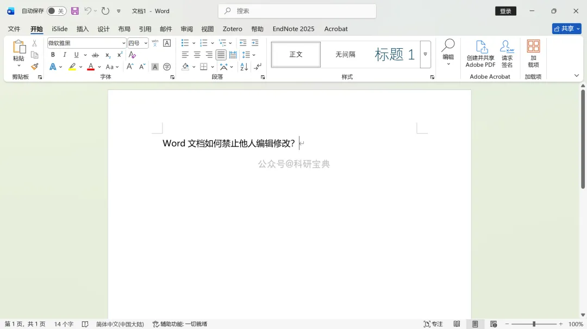Click yellow text highlight color button
Viewport: 587px width, 329px height.
[72, 67]
